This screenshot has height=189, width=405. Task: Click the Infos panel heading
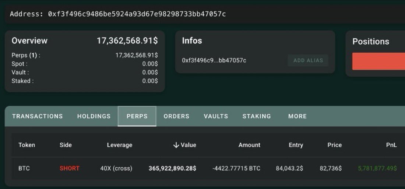tap(192, 41)
